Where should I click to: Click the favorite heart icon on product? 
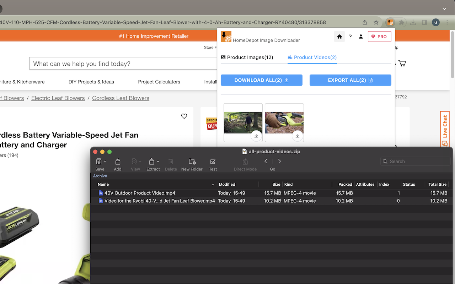click(184, 116)
